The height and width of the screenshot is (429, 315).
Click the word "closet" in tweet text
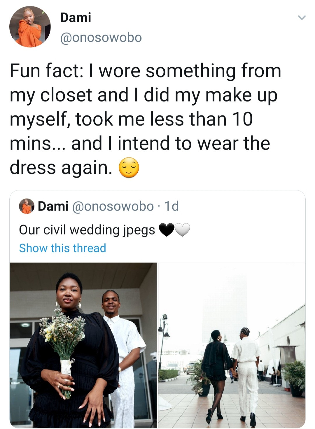66,95
